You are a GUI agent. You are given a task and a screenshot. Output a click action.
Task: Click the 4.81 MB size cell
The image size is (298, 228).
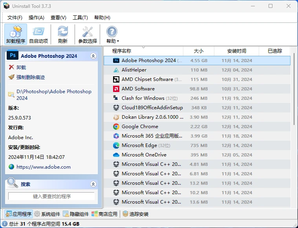[199, 164]
